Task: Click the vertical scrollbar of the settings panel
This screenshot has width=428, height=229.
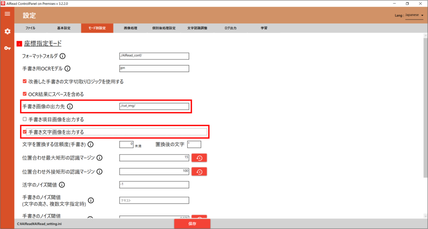Action: (x=425, y=108)
